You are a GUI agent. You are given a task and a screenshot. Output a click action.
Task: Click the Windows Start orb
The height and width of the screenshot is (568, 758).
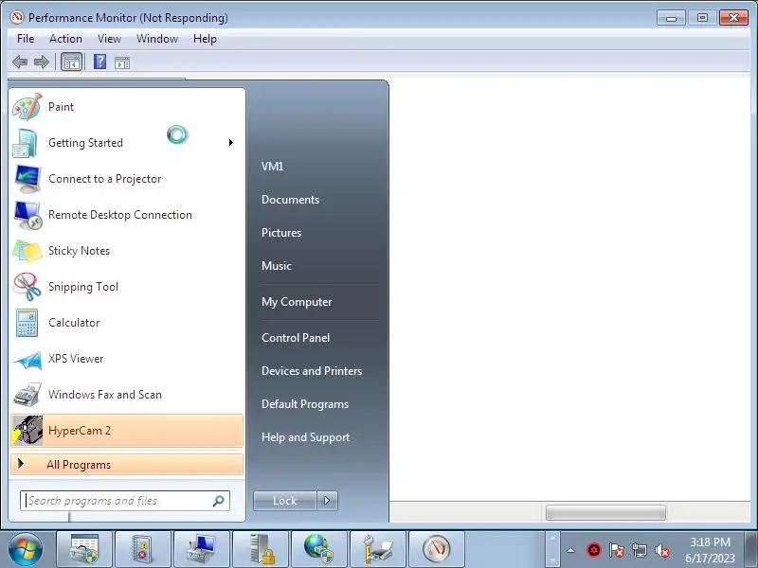click(25, 549)
